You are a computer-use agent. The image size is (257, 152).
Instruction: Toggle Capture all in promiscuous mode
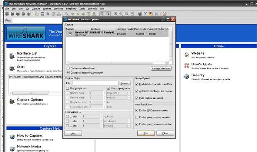pyautogui.click(x=68, y=73)
